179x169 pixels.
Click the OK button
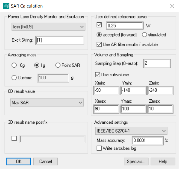(19, 161)
